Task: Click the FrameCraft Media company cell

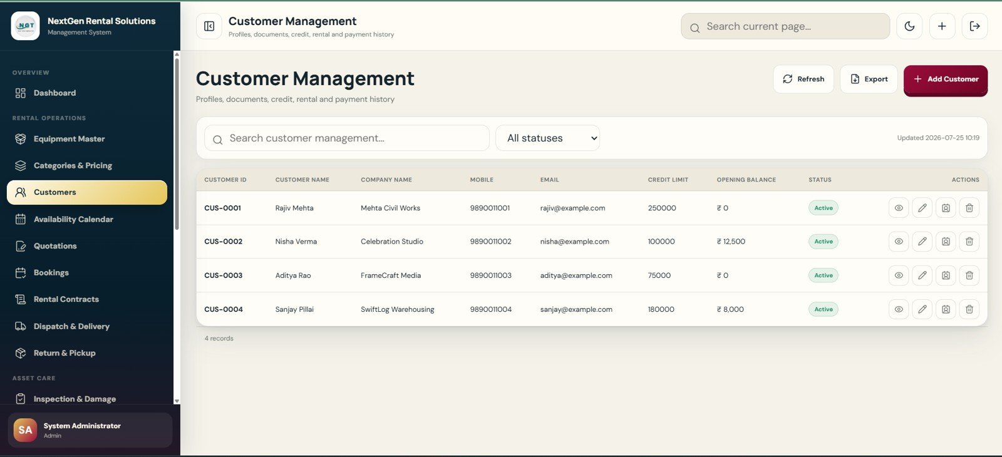Action: 391,275
